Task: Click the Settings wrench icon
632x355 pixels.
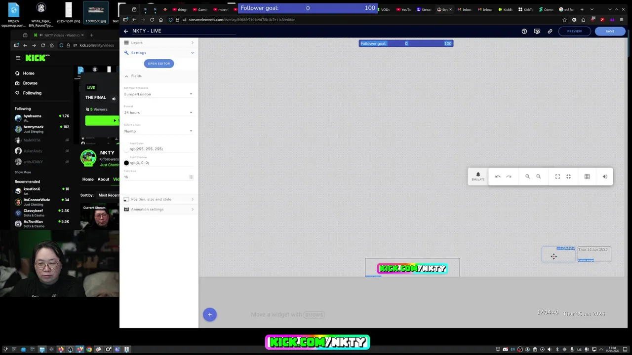Action: (126, 53)
